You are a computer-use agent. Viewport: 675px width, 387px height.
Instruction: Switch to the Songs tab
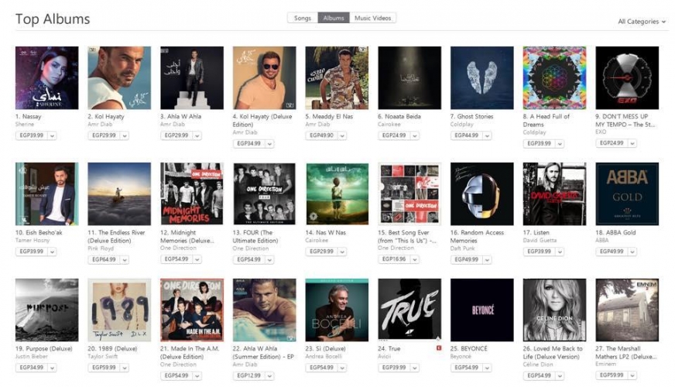click(303, 18)
